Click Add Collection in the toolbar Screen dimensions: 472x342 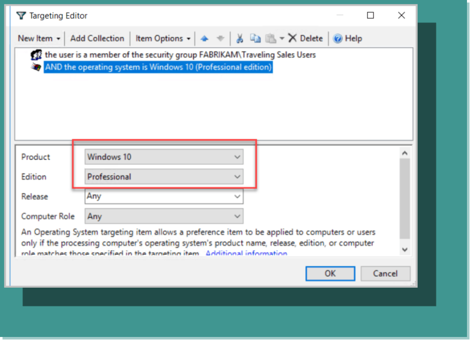click(97, 38)
